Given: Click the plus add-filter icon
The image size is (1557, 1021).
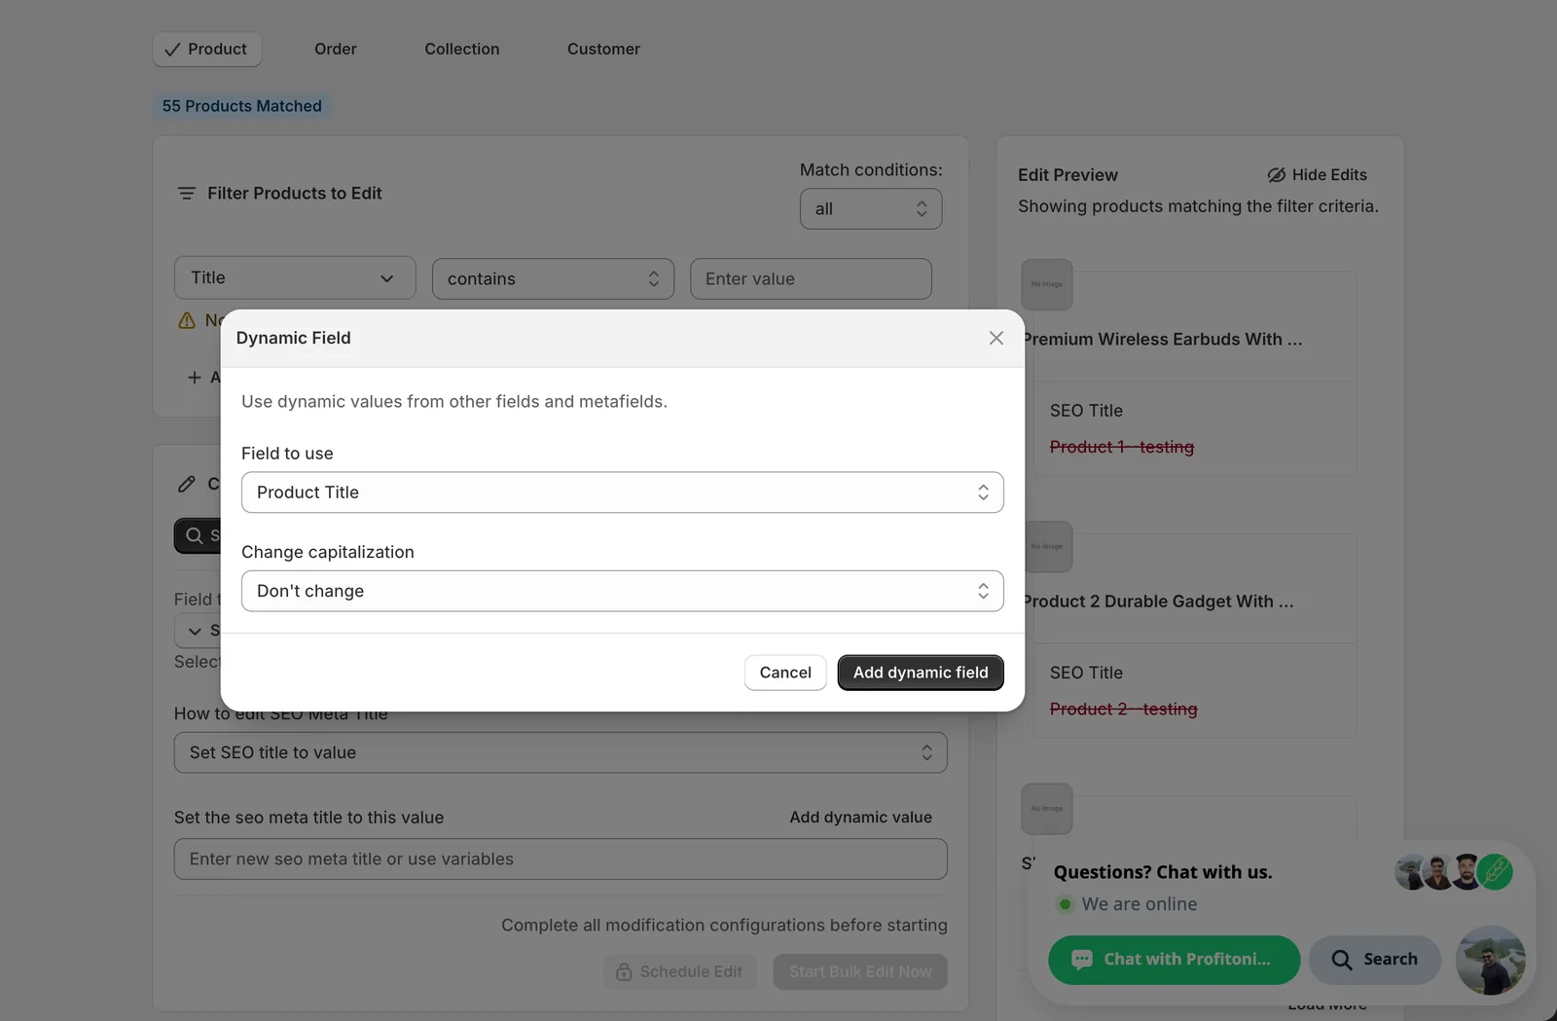Looking at the screenshot, I should [x=195, y=378].
